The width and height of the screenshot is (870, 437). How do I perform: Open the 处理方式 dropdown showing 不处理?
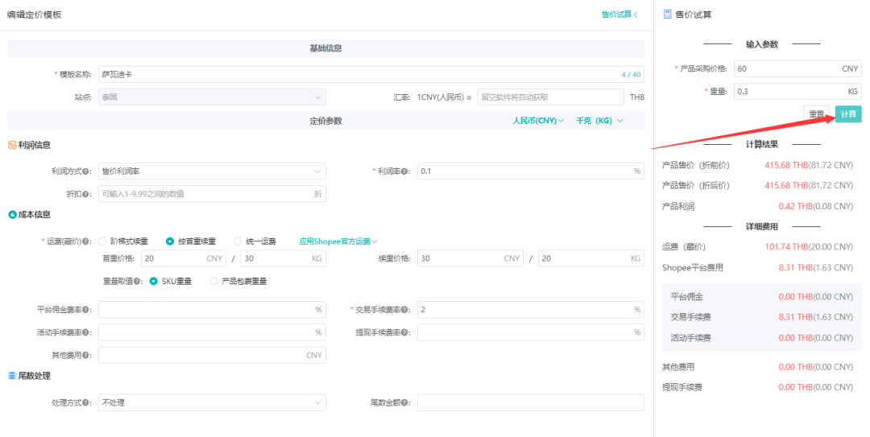[212, 402]
